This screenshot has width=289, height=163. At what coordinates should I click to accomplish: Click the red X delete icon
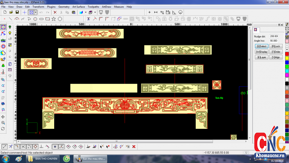point(55,12)
